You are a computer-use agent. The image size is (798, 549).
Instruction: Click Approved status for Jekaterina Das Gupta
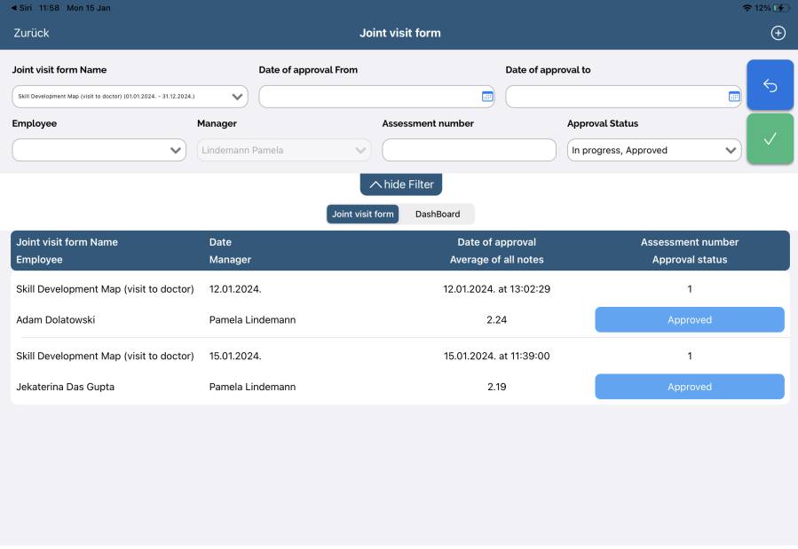point(689,387)
